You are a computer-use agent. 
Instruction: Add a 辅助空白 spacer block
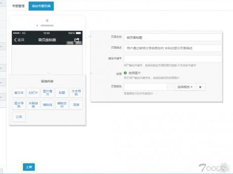tap(62, 105)
